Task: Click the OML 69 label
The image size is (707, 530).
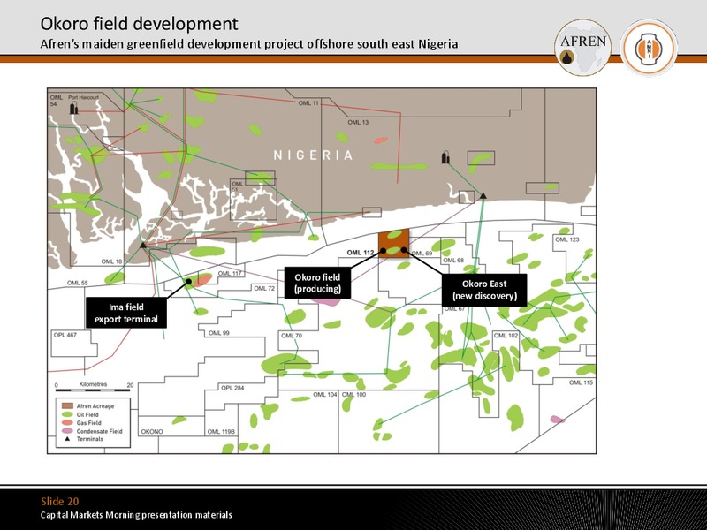Action: tap(422, 254)
